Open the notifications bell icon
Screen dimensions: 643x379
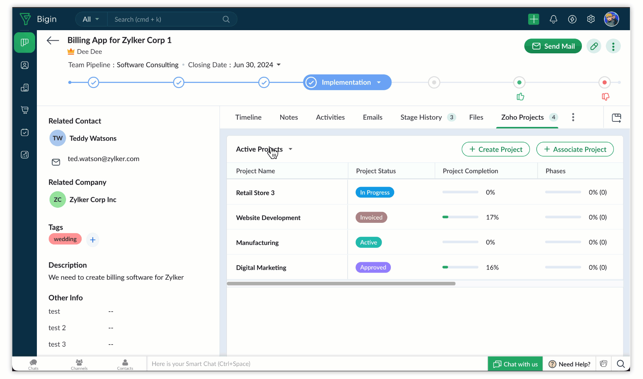coord(553,19)
